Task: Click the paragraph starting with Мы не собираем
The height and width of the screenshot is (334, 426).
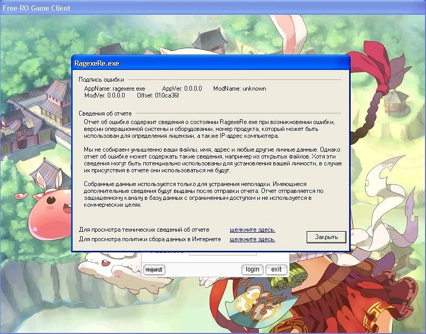Action: coord(213,160)
